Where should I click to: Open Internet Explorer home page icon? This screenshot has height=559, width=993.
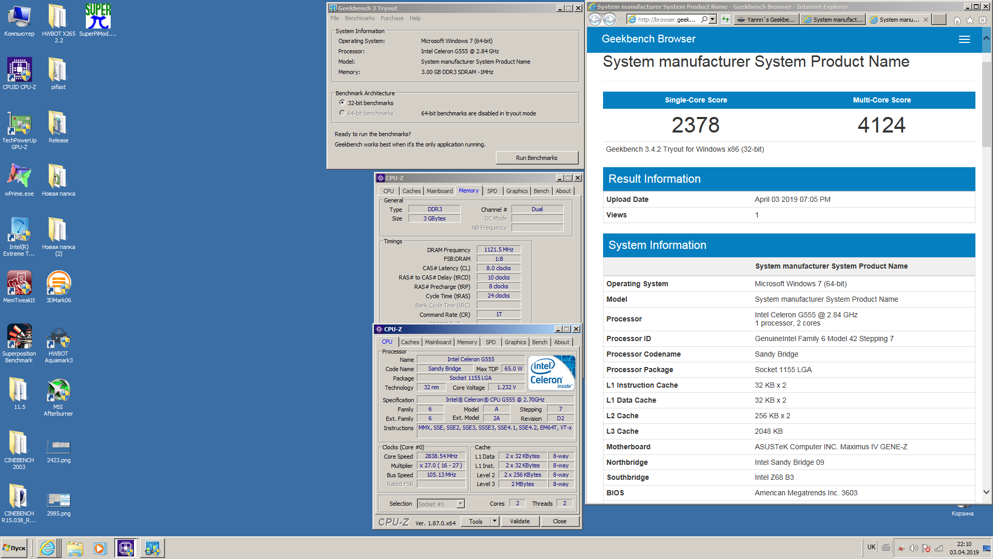pos(957,20)
